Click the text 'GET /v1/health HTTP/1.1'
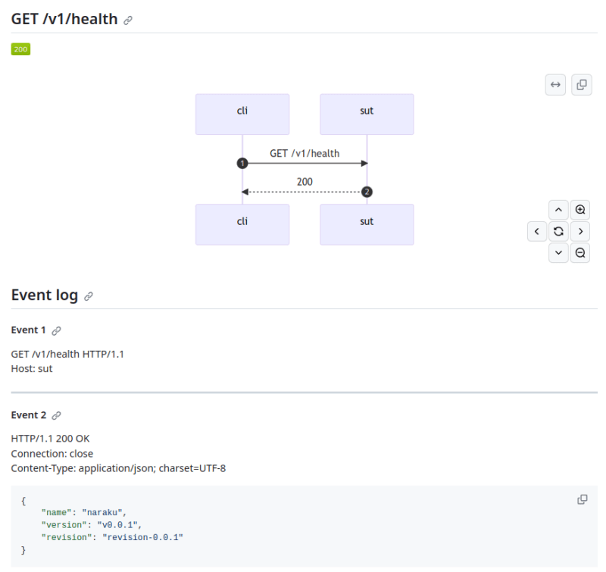Image resolution: width=606 pixels, height=572 pixels. [x=67, y=354]
